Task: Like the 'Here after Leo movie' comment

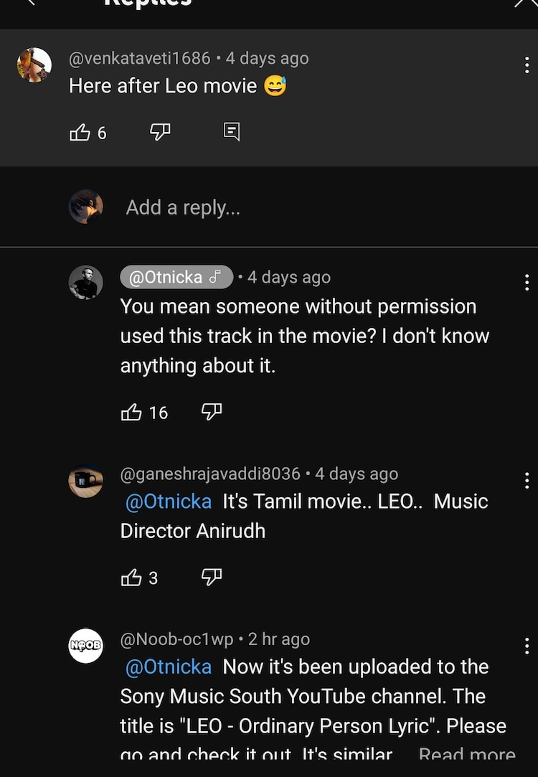Action: [x=80, y=133]
